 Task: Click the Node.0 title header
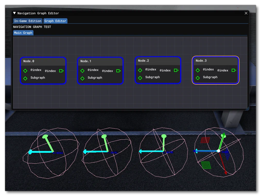coord(43,61)
